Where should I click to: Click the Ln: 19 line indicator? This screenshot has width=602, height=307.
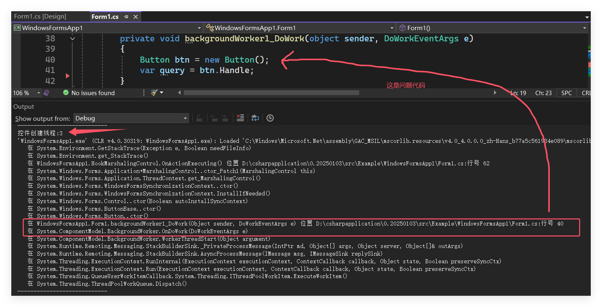point(518,93)
